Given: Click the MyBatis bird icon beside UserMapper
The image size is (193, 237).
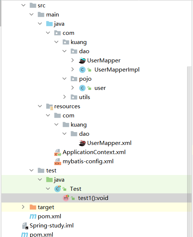Looking at the screenshot, I should pos(82,61).
